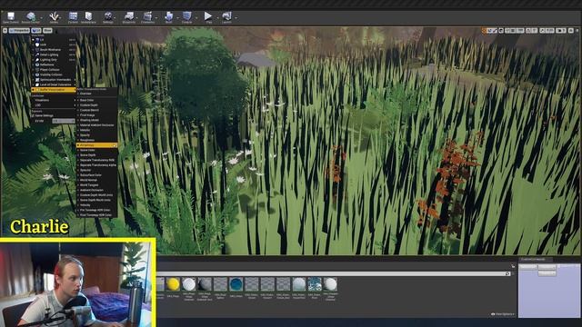Choose Shading Model buffer visualization
Screen dimensions: 582x327
pyautogui.click(x=97, y=120)
